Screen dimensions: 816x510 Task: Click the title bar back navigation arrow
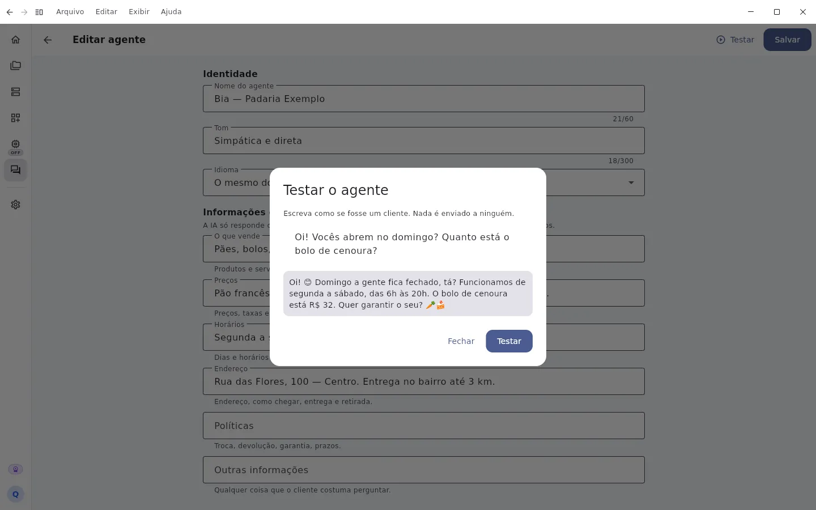tap(10, 12)
